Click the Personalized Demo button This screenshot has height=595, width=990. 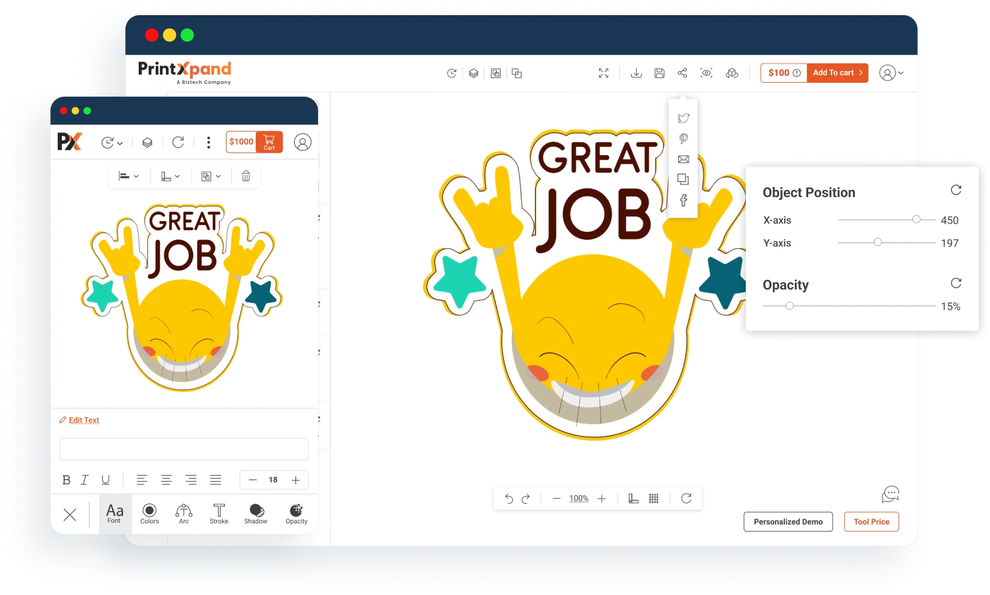pyautogui.click(x=788, y=522)
